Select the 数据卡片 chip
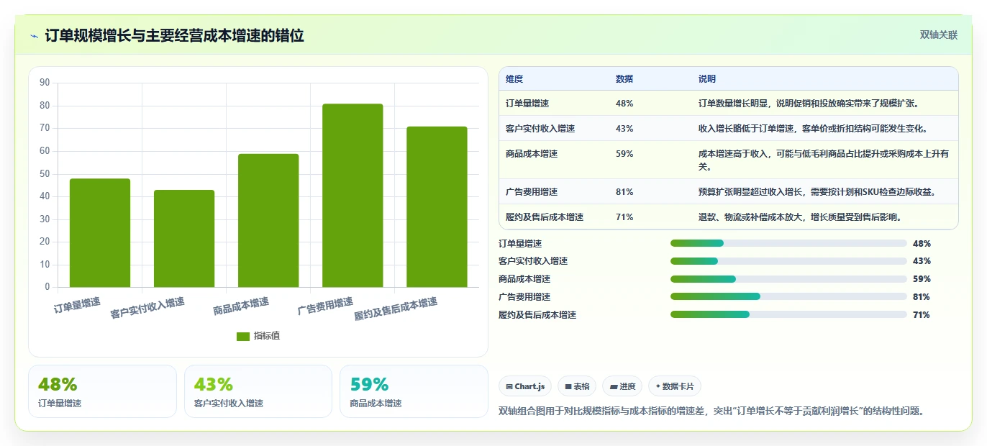 pos(674,386)
